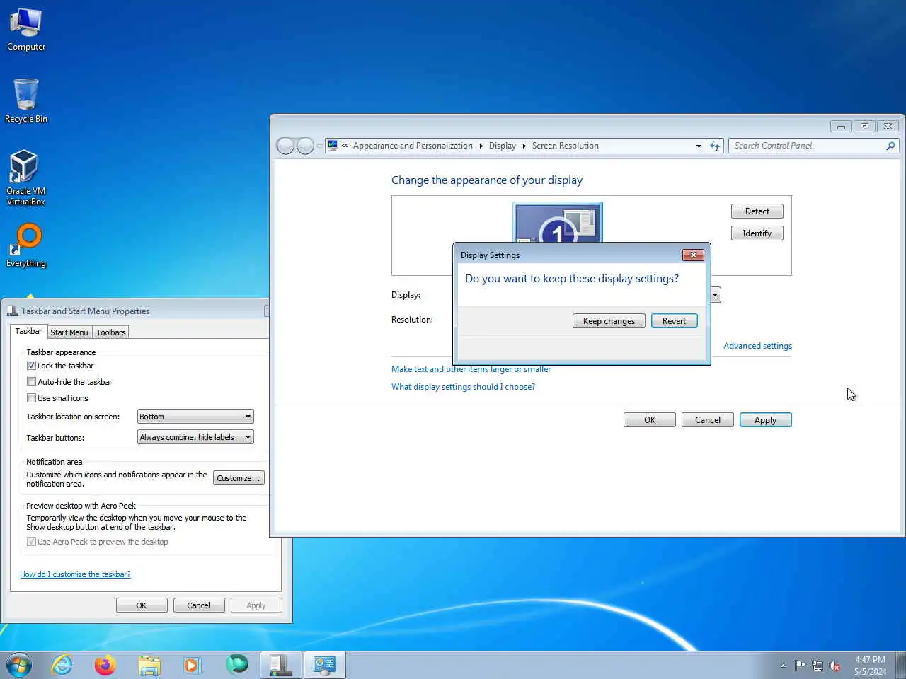This screenshot has height=679, width=906.
Task: Open the Windows Start button
Action: pyautogui.click(x=19, y=665)
